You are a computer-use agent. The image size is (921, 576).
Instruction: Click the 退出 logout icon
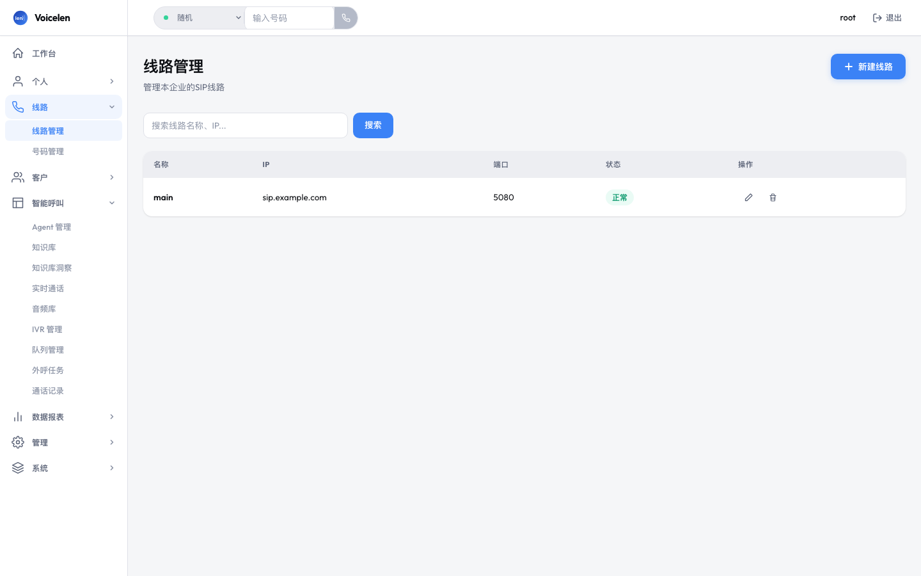click(878, 18)
